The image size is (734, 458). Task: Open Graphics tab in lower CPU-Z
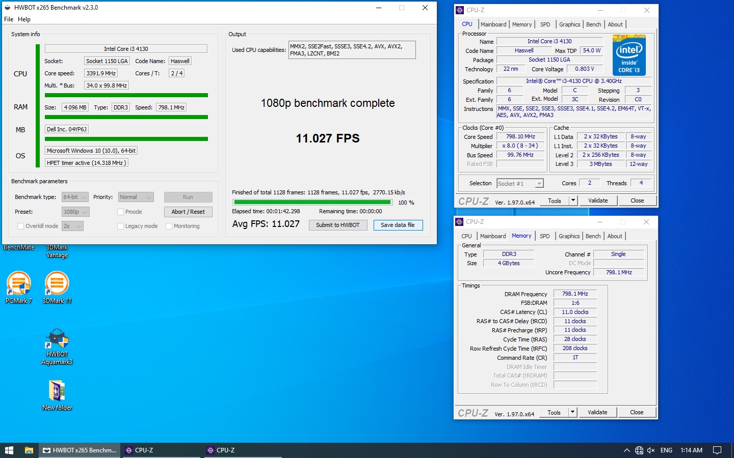tap(569, 236)
